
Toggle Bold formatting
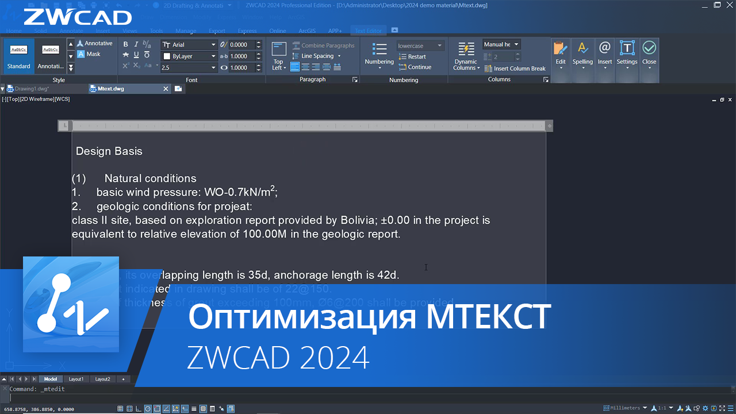(x=125, y=44)
